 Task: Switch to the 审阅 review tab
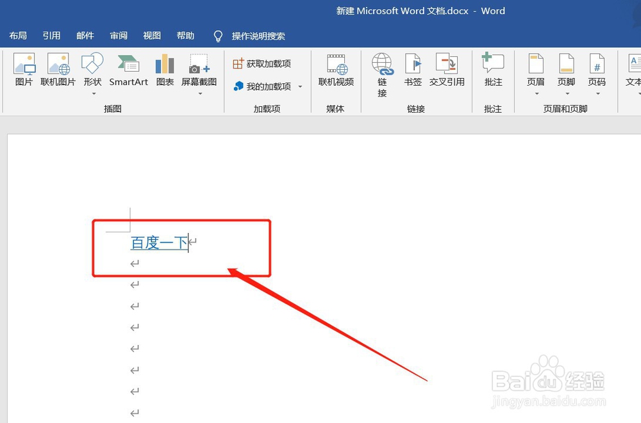119,36
